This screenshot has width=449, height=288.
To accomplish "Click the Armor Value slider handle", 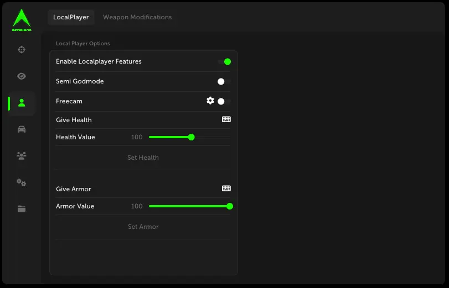I will pos(230,206).
